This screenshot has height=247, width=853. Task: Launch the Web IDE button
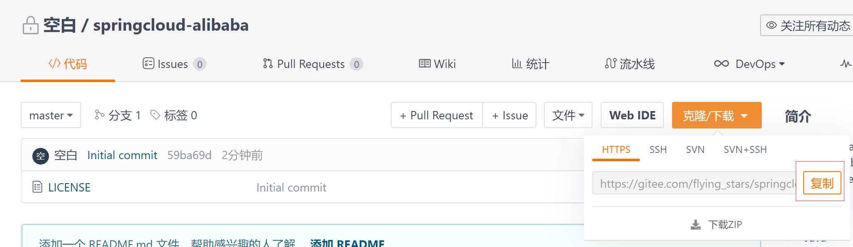pos(632,115)
